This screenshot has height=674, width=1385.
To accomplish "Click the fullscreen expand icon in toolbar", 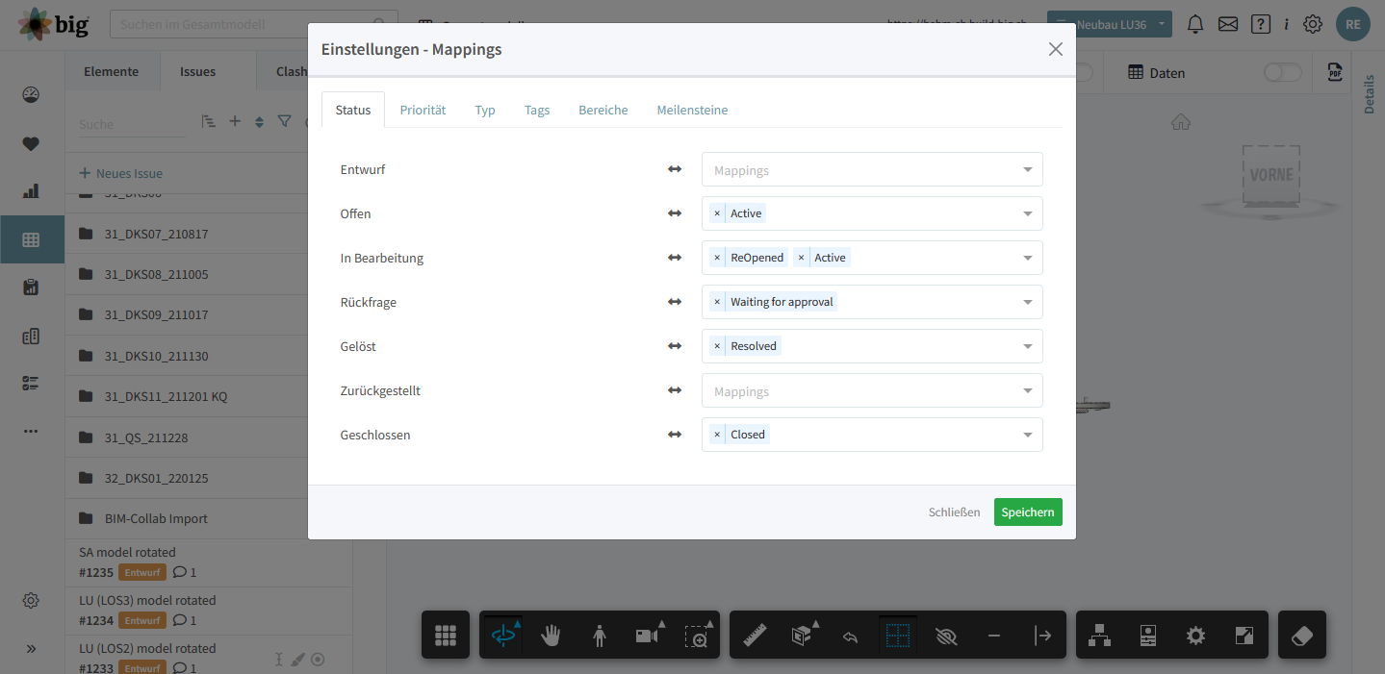I will pyautogui.click(x=1244, y=635).
